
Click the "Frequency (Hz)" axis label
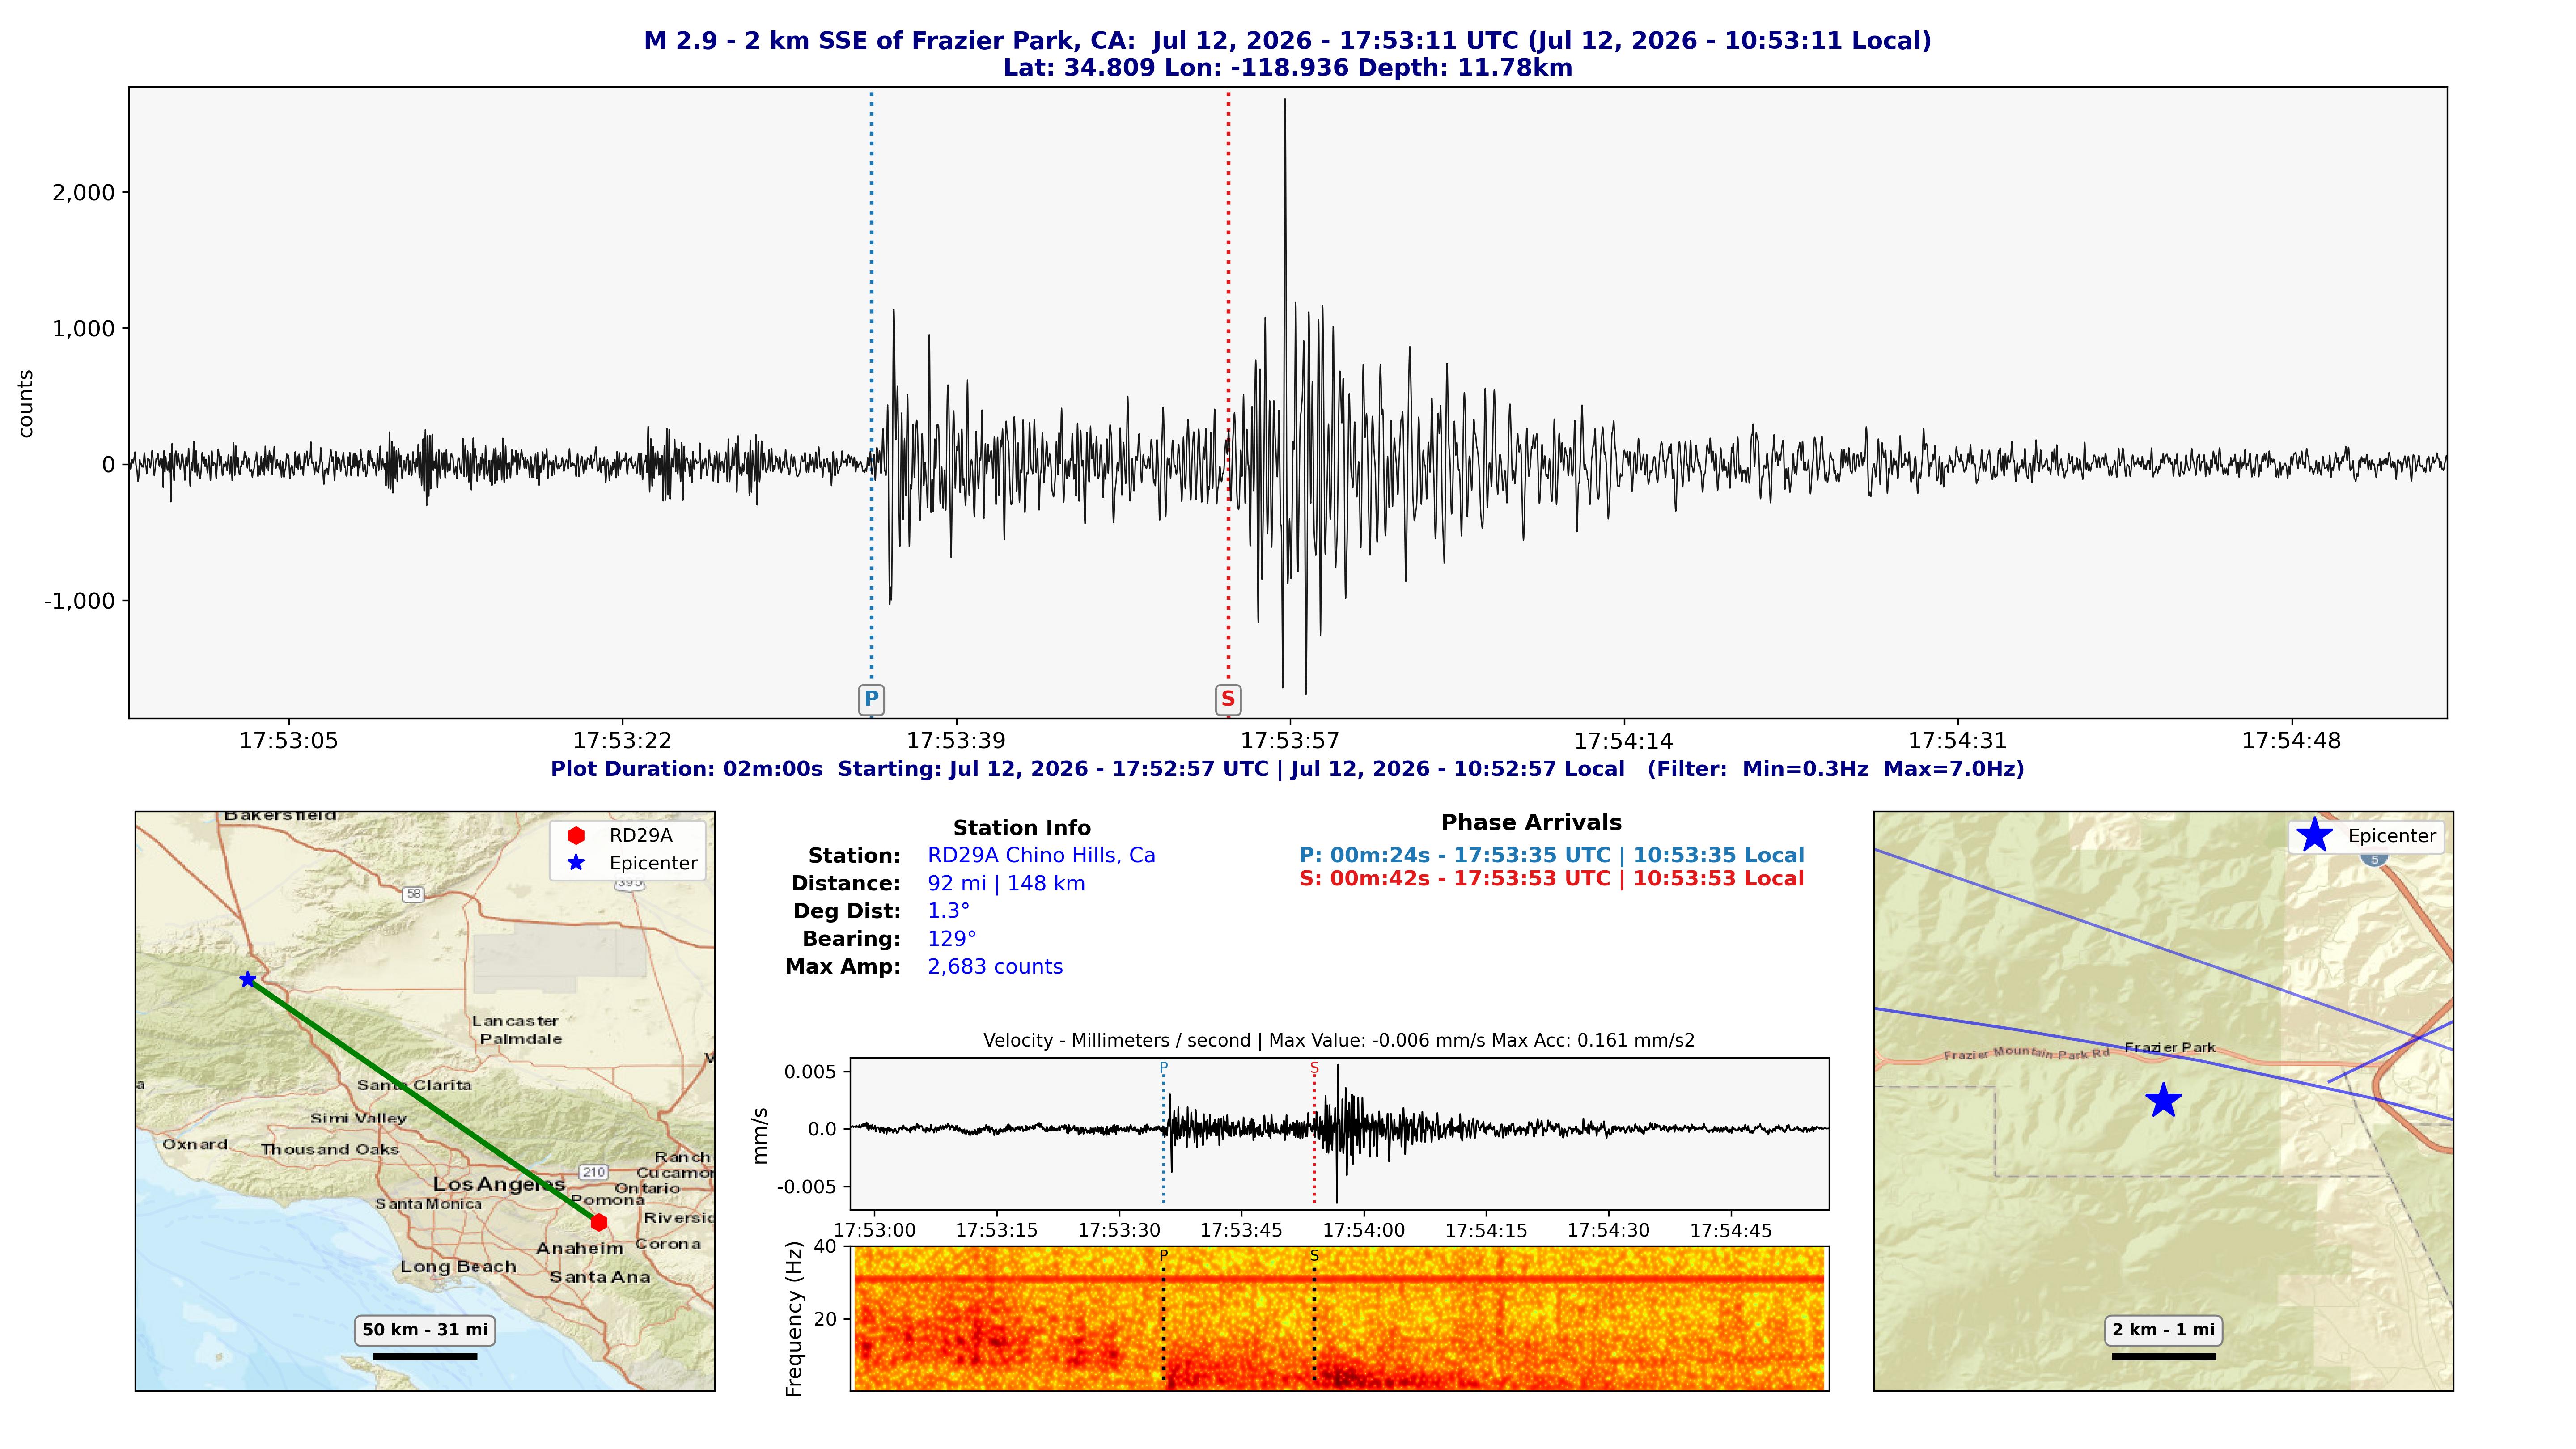795,1319
